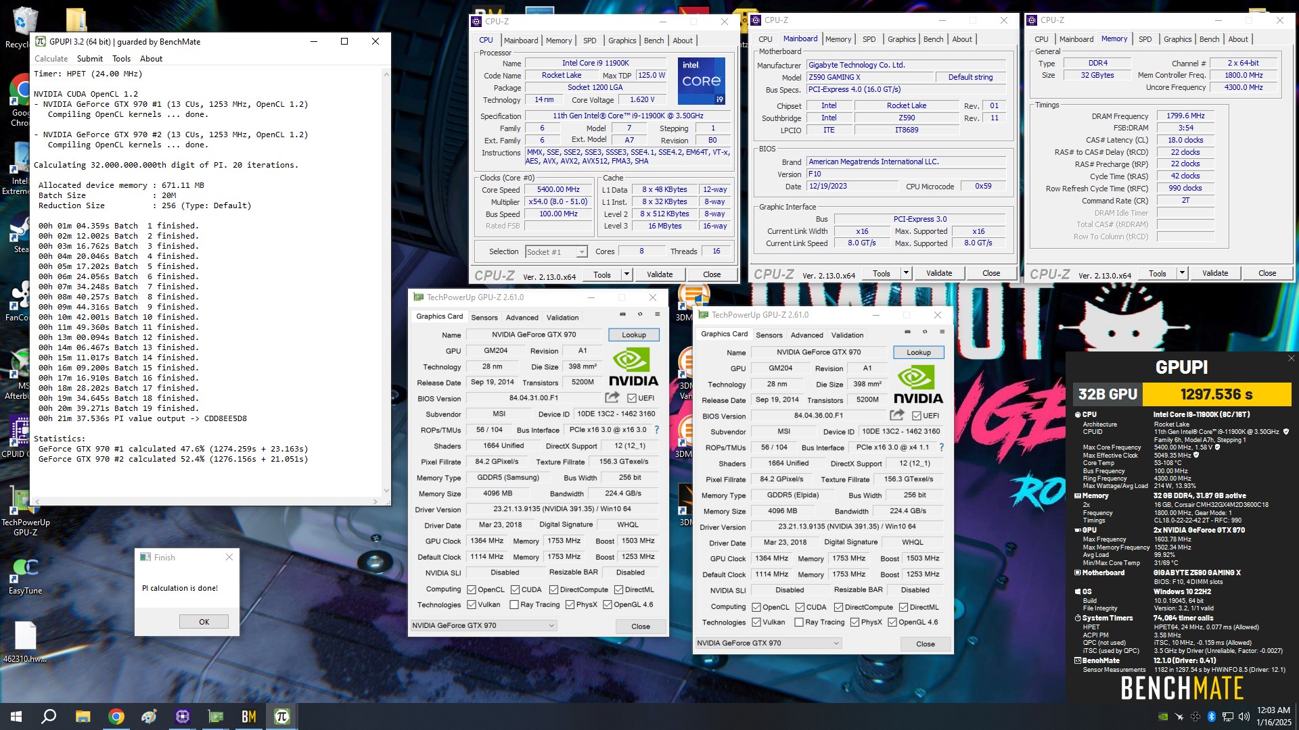Switch to Sensors tab in the Samsung-memory GPU-Z window
Viewport: 1299px width, 730px height.
tap(484, 317)
